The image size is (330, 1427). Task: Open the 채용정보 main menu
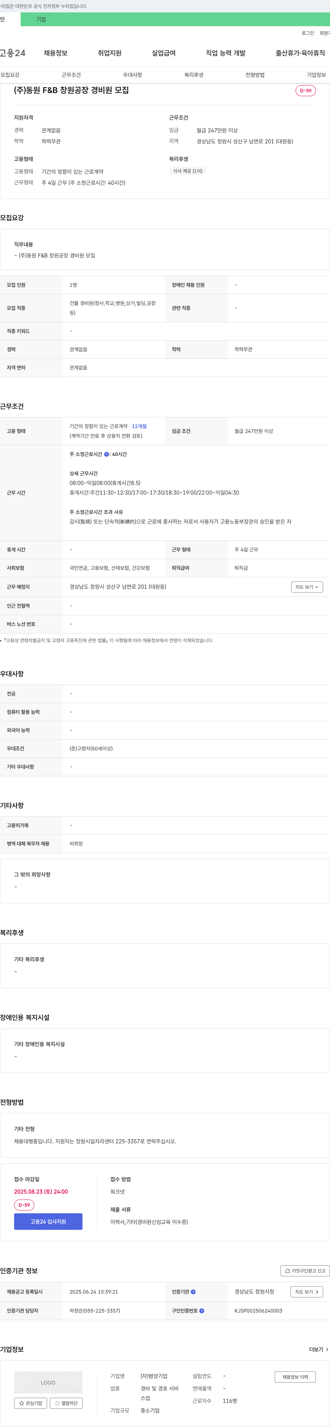click(56, 53)
